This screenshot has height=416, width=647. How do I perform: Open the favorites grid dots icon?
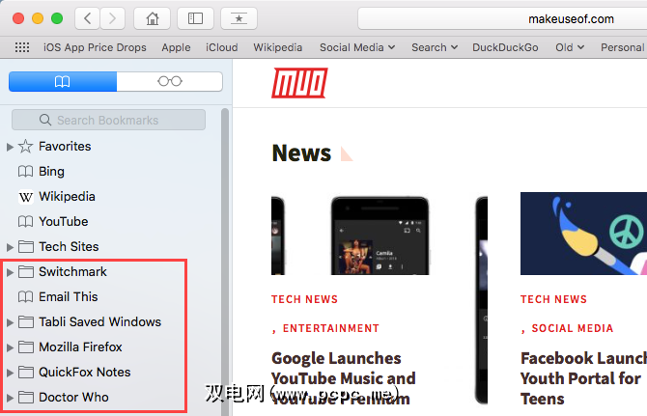point(22,47)
